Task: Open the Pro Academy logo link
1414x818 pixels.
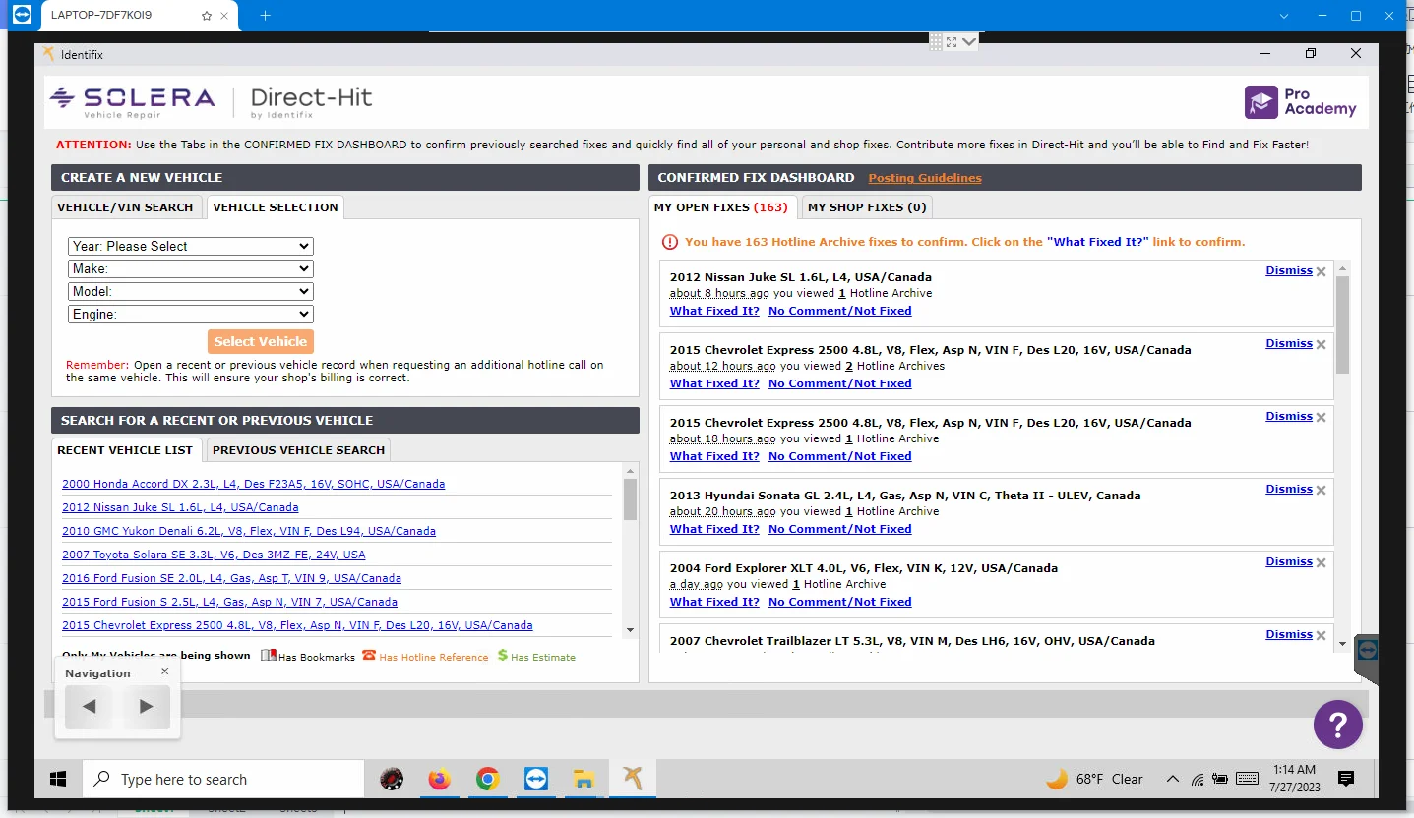Action: [1301, 101]
